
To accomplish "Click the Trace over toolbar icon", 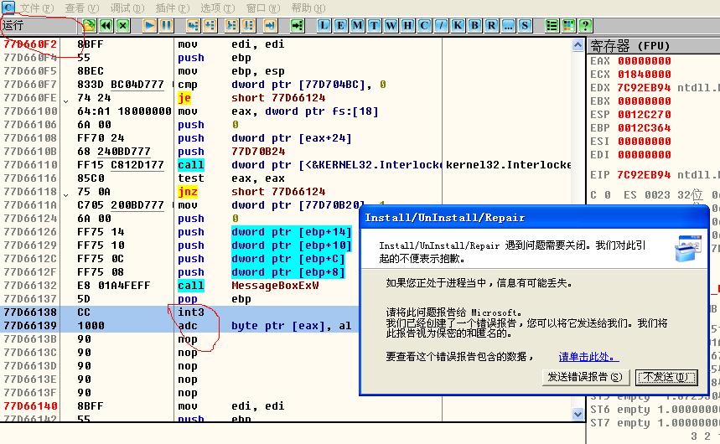I will (249, 25).
